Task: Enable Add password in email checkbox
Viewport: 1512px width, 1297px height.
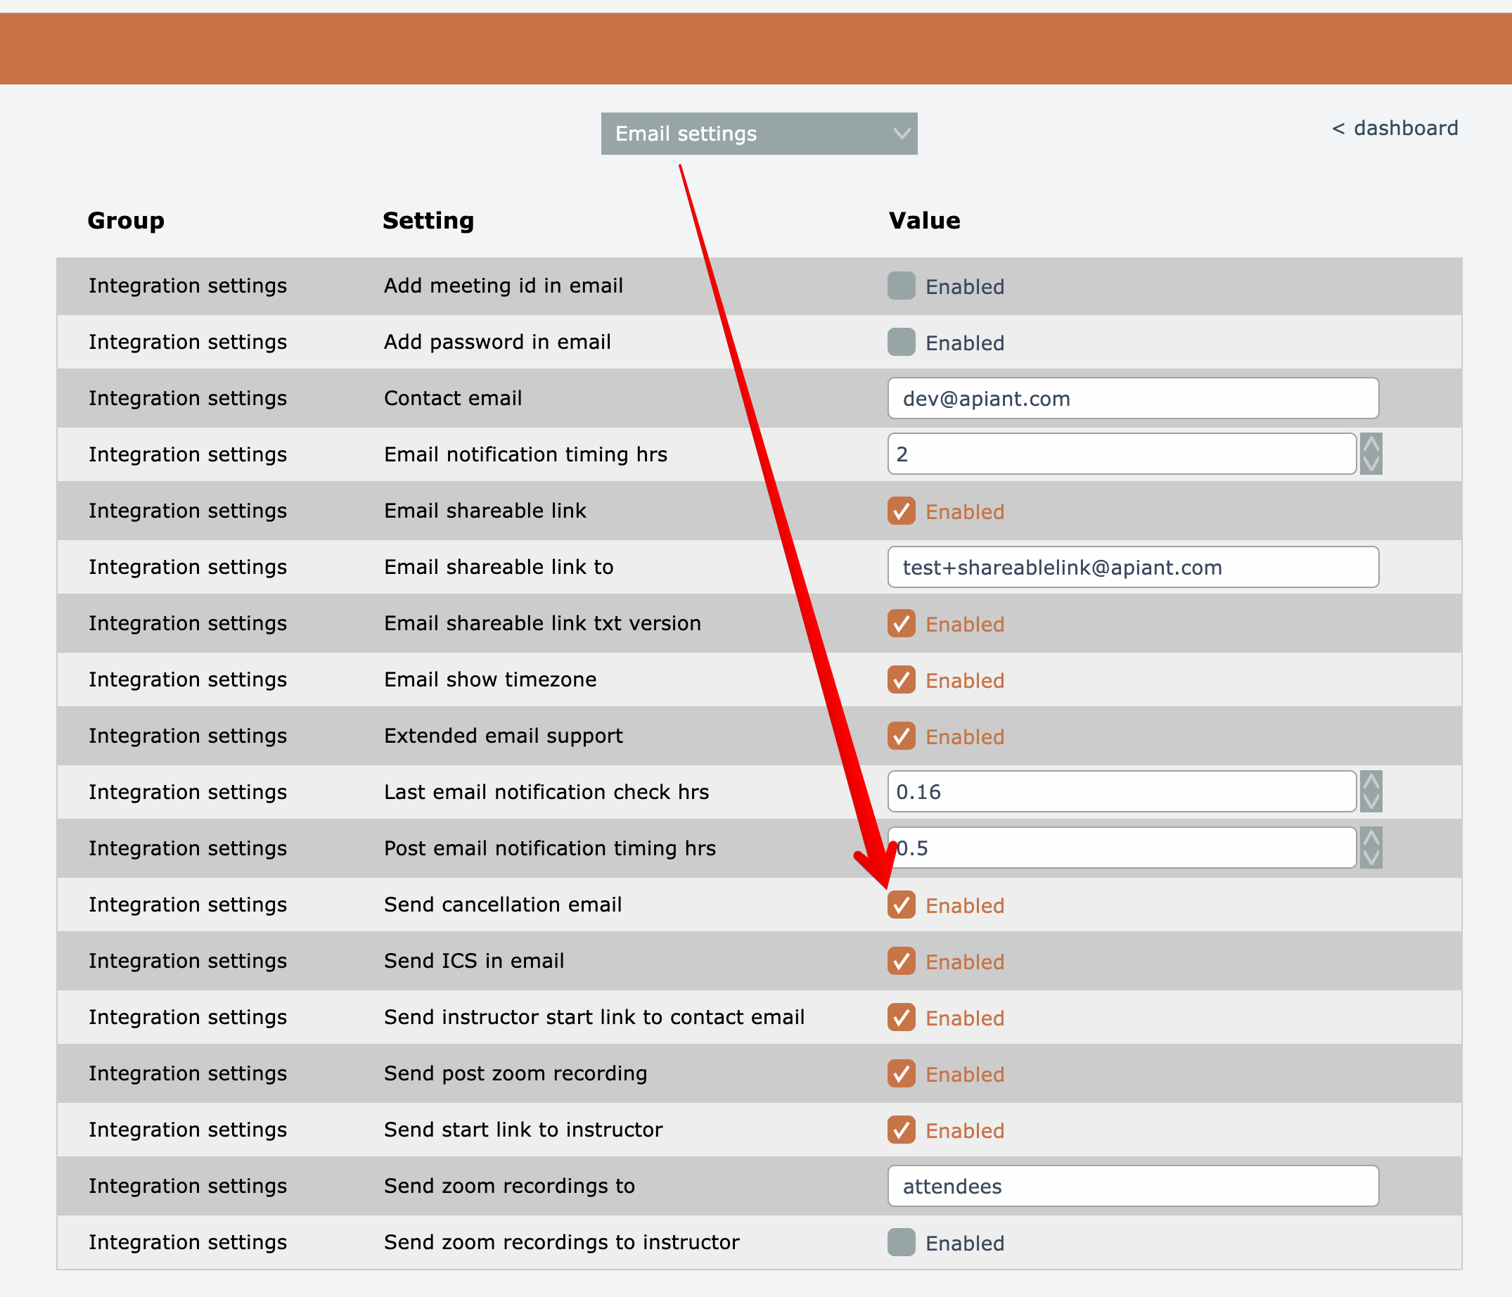Action: (901, 343)
